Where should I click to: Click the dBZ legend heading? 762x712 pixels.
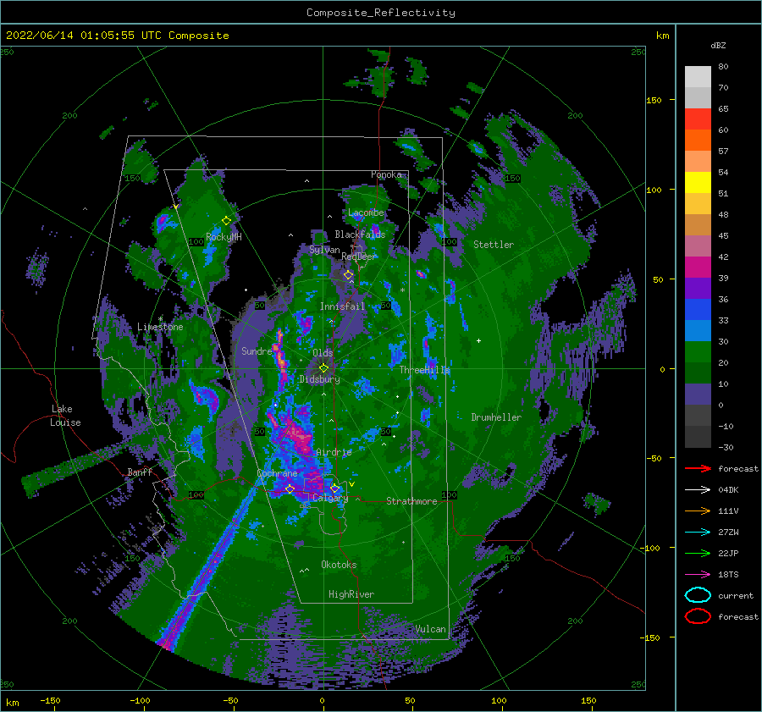tap(718, 45)
